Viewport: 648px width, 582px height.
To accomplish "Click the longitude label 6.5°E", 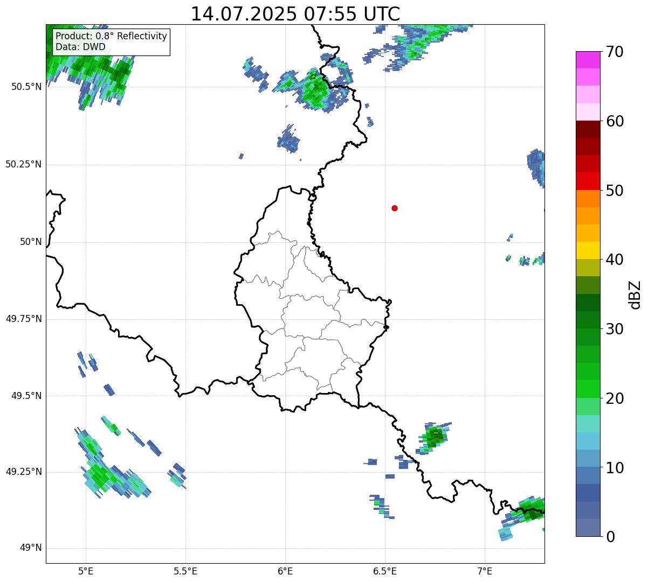I will (x=385, y=571).
